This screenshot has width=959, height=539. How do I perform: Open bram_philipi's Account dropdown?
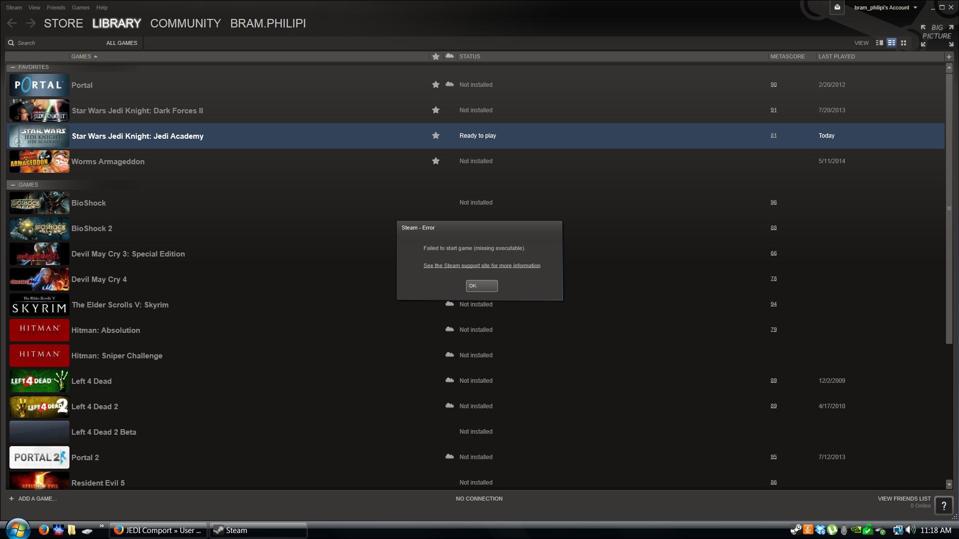[x=885, y=7]
